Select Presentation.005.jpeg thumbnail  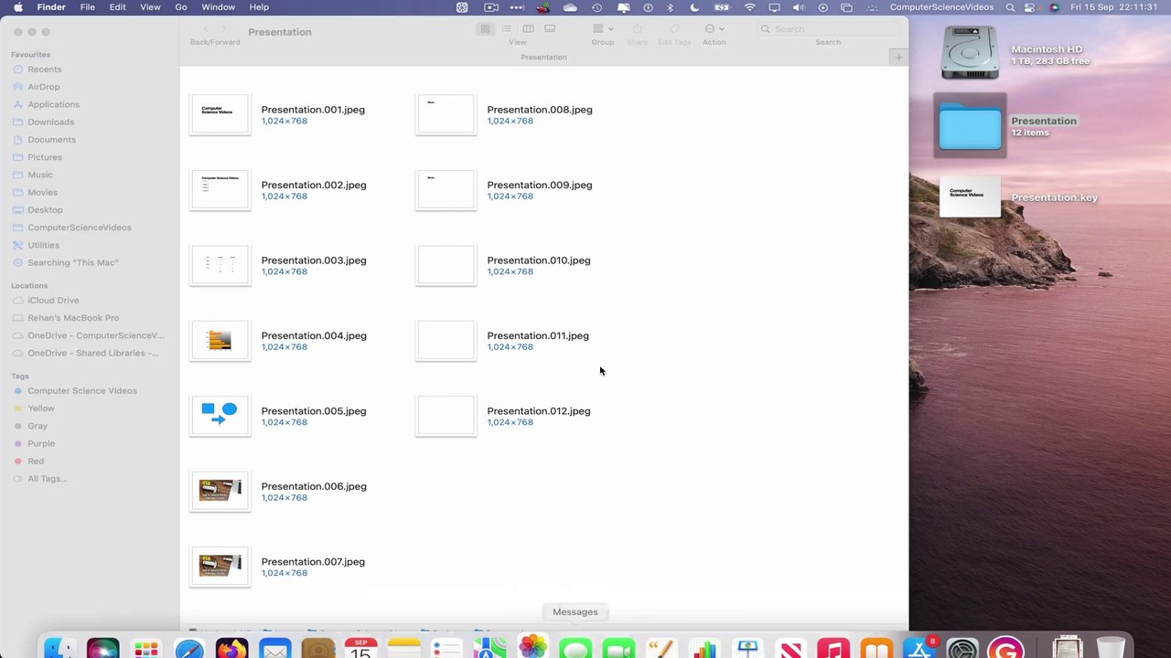point(220,416)
